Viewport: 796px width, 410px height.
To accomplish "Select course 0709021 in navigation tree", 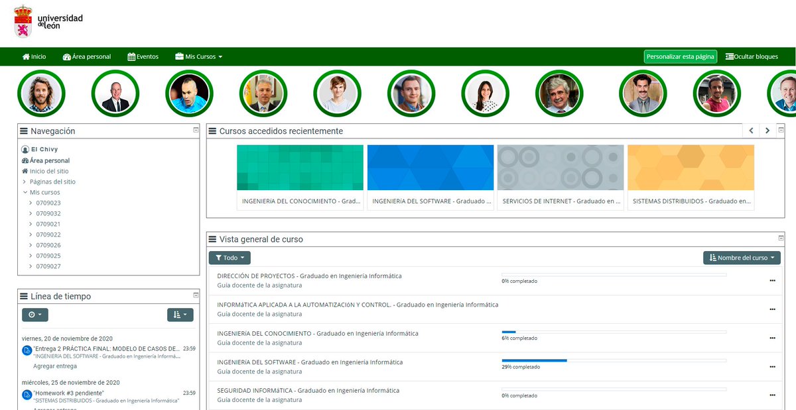I will [x=48, y=224].
